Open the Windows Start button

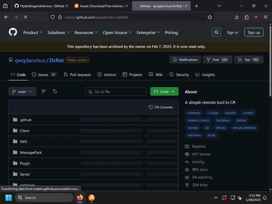click(8, 198)
